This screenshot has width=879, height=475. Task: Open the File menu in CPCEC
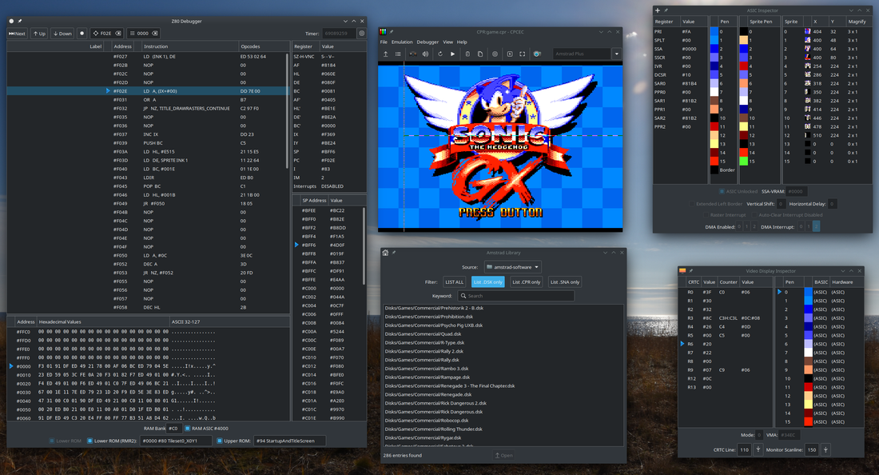click(384, 42)
